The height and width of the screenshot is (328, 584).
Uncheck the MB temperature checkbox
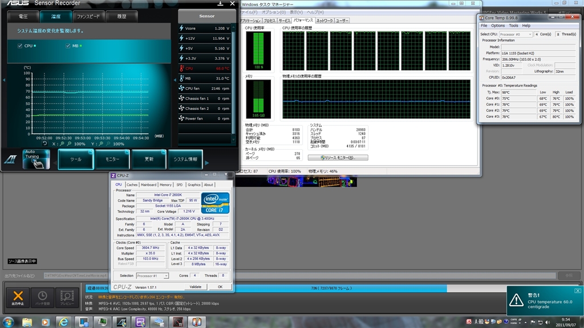coord(68,46)
